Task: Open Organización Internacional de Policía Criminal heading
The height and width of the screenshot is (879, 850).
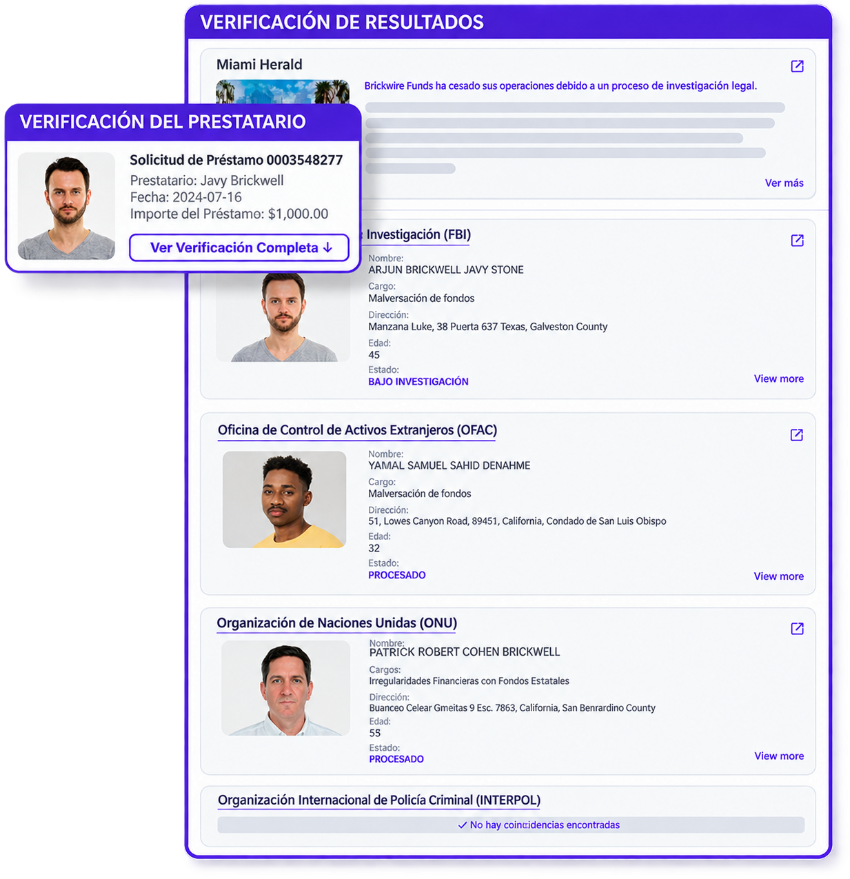Action: [x=379, y=800]
